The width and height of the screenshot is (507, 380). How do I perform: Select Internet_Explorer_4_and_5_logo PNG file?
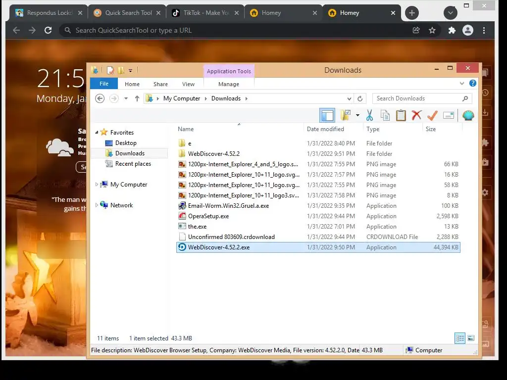tap(318, 164)
